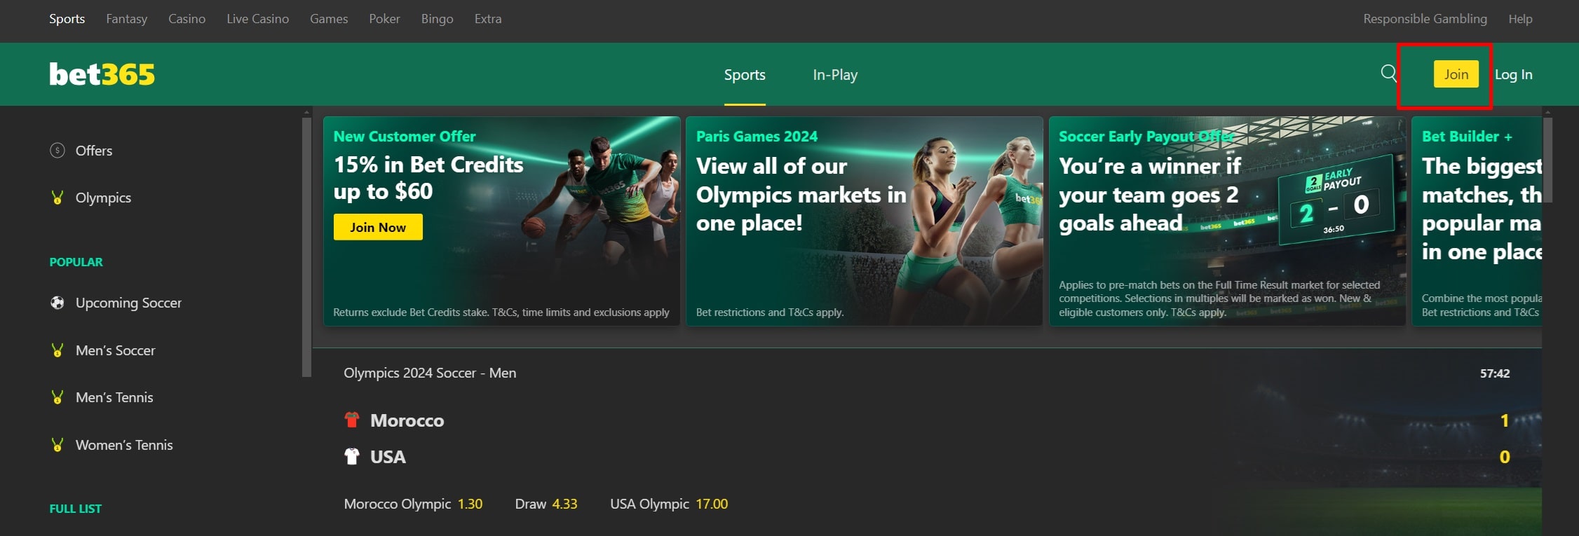Select USA Olympic odds 17.00
Screen dimensions: 1579x536
pyautogui.click(x=669, y=504)
